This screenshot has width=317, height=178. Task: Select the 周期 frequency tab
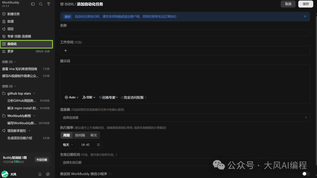pyautogui.click(x=67, y=135)
